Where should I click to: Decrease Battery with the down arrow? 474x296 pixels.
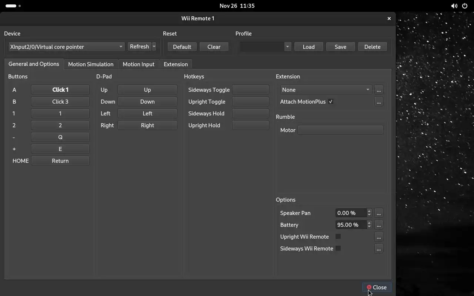(369, 227)
